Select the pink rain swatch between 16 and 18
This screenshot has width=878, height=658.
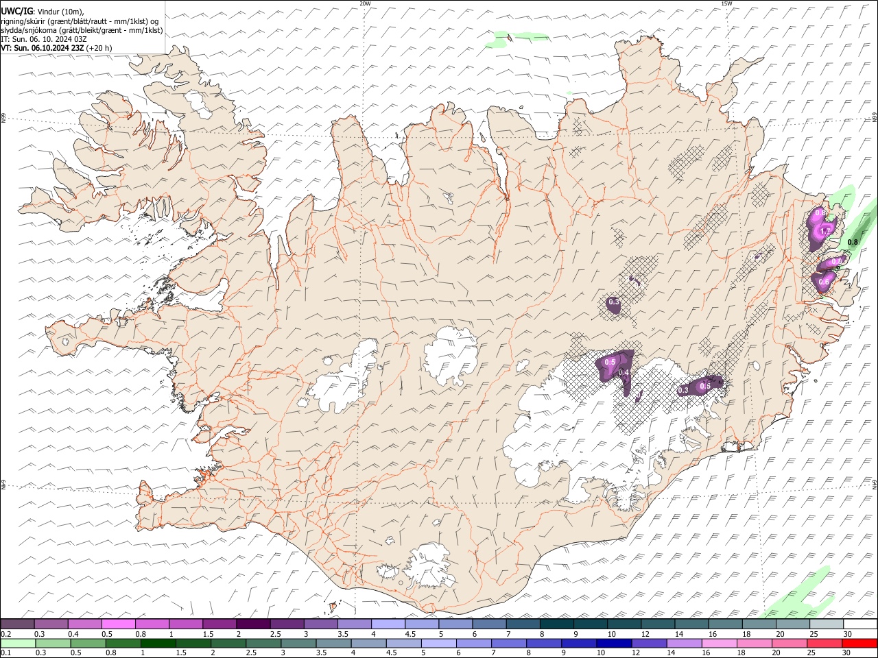720,643
